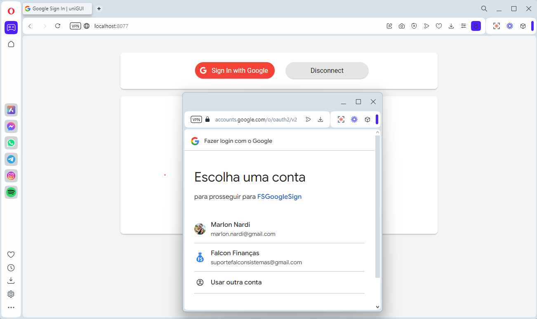
Task: Click the purple sunburst extension in main window
Action: click(510, 26)
